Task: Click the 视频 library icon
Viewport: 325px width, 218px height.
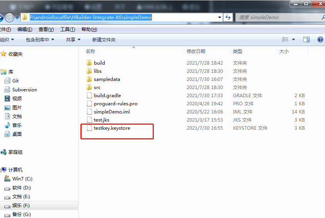Action: (7, 99)
